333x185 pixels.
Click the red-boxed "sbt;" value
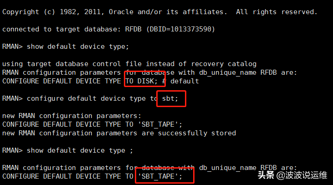171,98
